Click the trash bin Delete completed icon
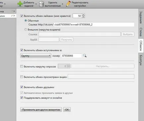 [41, 4]
